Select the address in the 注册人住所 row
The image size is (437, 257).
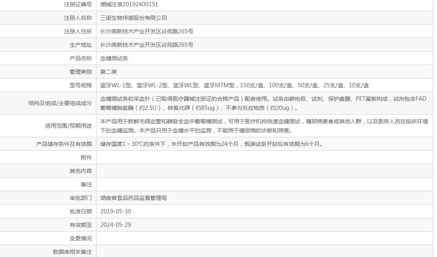[146, 31]
